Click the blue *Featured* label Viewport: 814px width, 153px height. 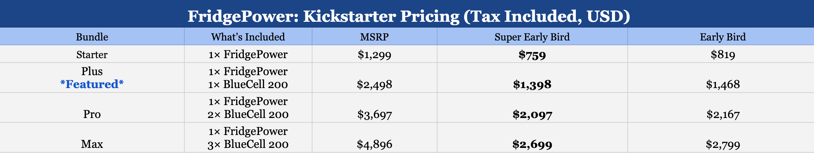(x=92, y=84)
